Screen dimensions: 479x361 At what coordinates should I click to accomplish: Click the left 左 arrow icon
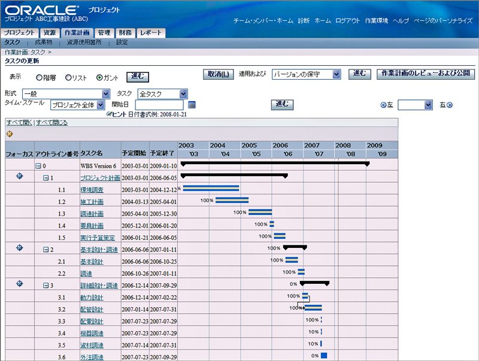pyautogui.click(x=383, y=105)
